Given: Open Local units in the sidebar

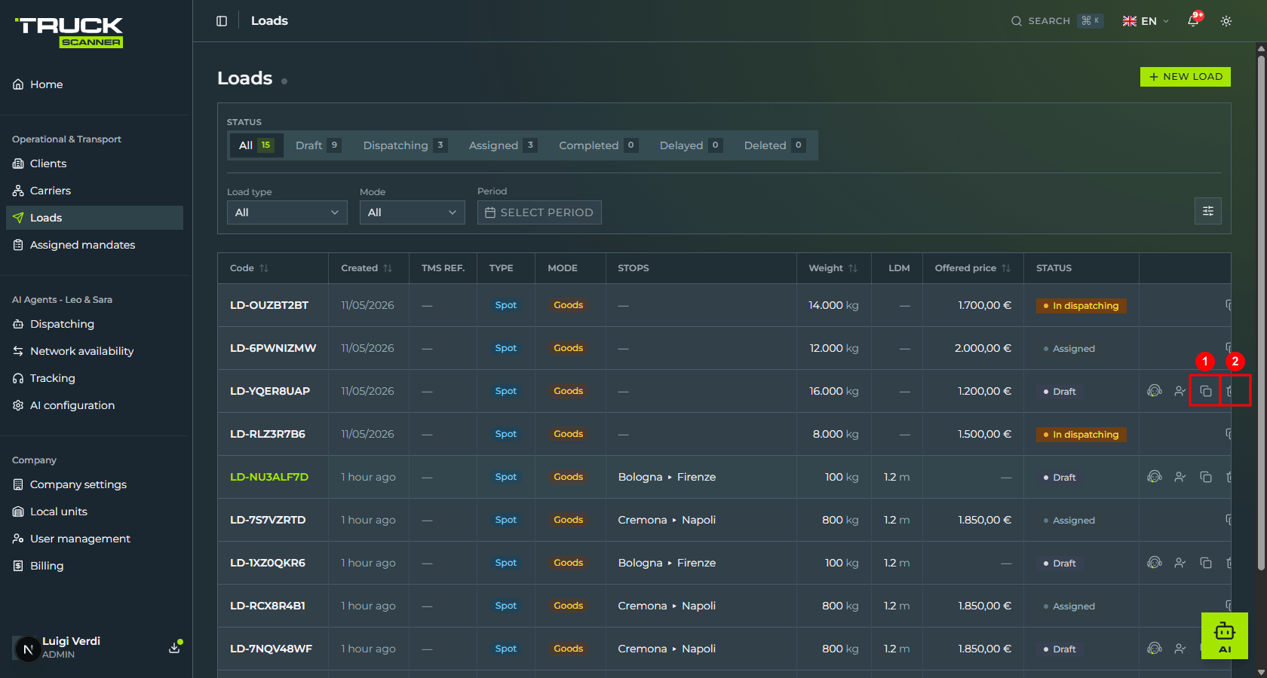Looking at the screenshot, I should (95, 512).
